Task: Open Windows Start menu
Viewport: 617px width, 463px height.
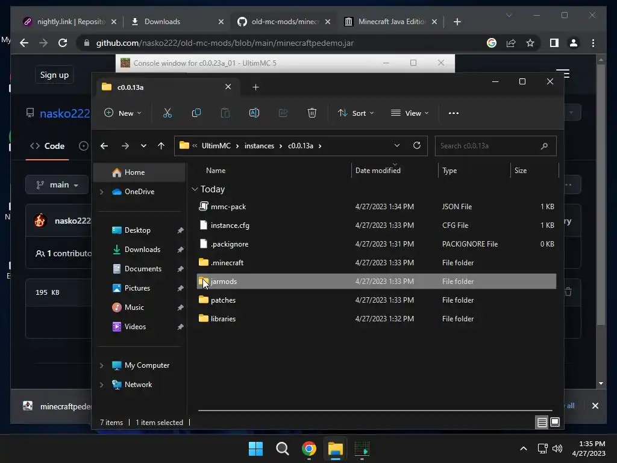Action: pos(255,449)
